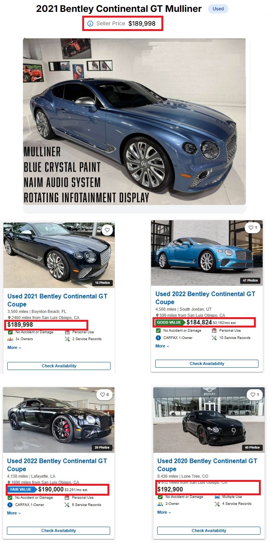This screenshot has height=547, width=270.
Task: Click CARFAX 1-Owner badge icon on South Jordan listing
Action: (158, 338)
